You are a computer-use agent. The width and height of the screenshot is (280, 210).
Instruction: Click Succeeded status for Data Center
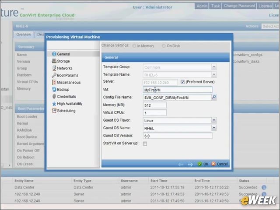click(248, 187)
